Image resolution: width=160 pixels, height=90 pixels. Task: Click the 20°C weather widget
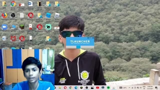[x=123, y=88]
